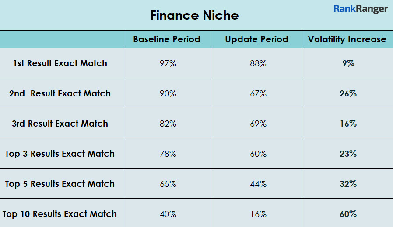393x227 pixels.
Task: Select the Baseline Period column header
Action: click(x=167, y=39)
